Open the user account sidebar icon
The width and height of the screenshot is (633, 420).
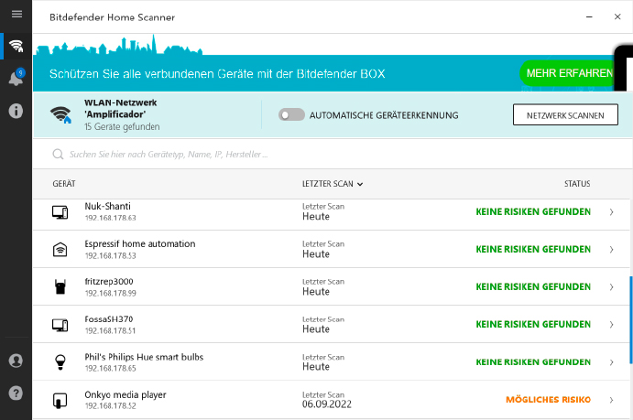click(16, 361)
